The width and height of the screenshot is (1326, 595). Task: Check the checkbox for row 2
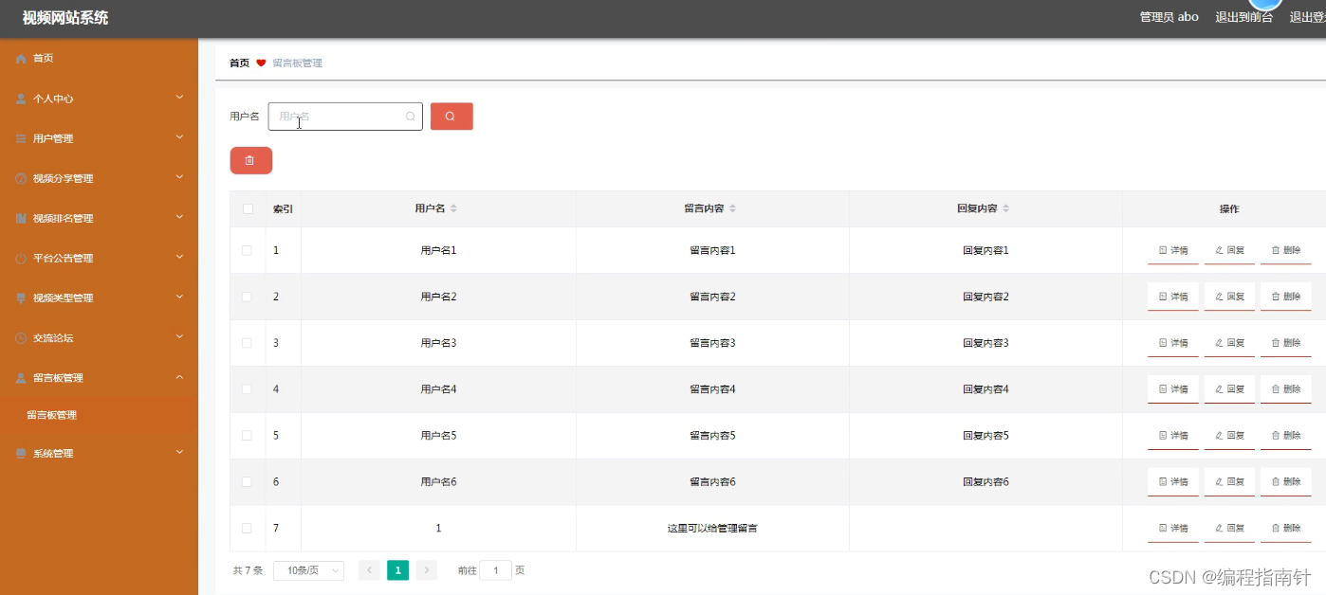coord(248,297)
